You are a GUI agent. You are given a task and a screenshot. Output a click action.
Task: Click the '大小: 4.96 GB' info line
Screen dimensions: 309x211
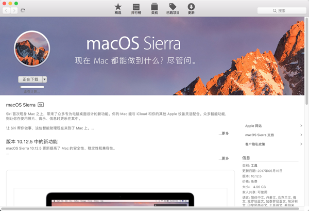pyautogui.click(x=254, y=187)
